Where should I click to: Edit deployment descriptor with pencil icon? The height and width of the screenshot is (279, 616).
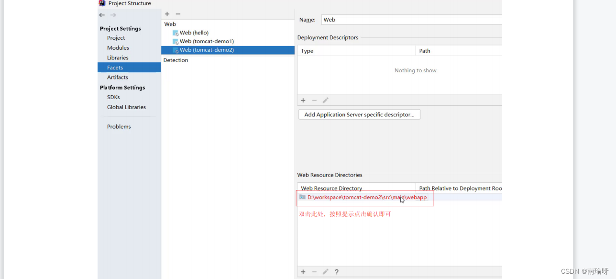[326, 100]
